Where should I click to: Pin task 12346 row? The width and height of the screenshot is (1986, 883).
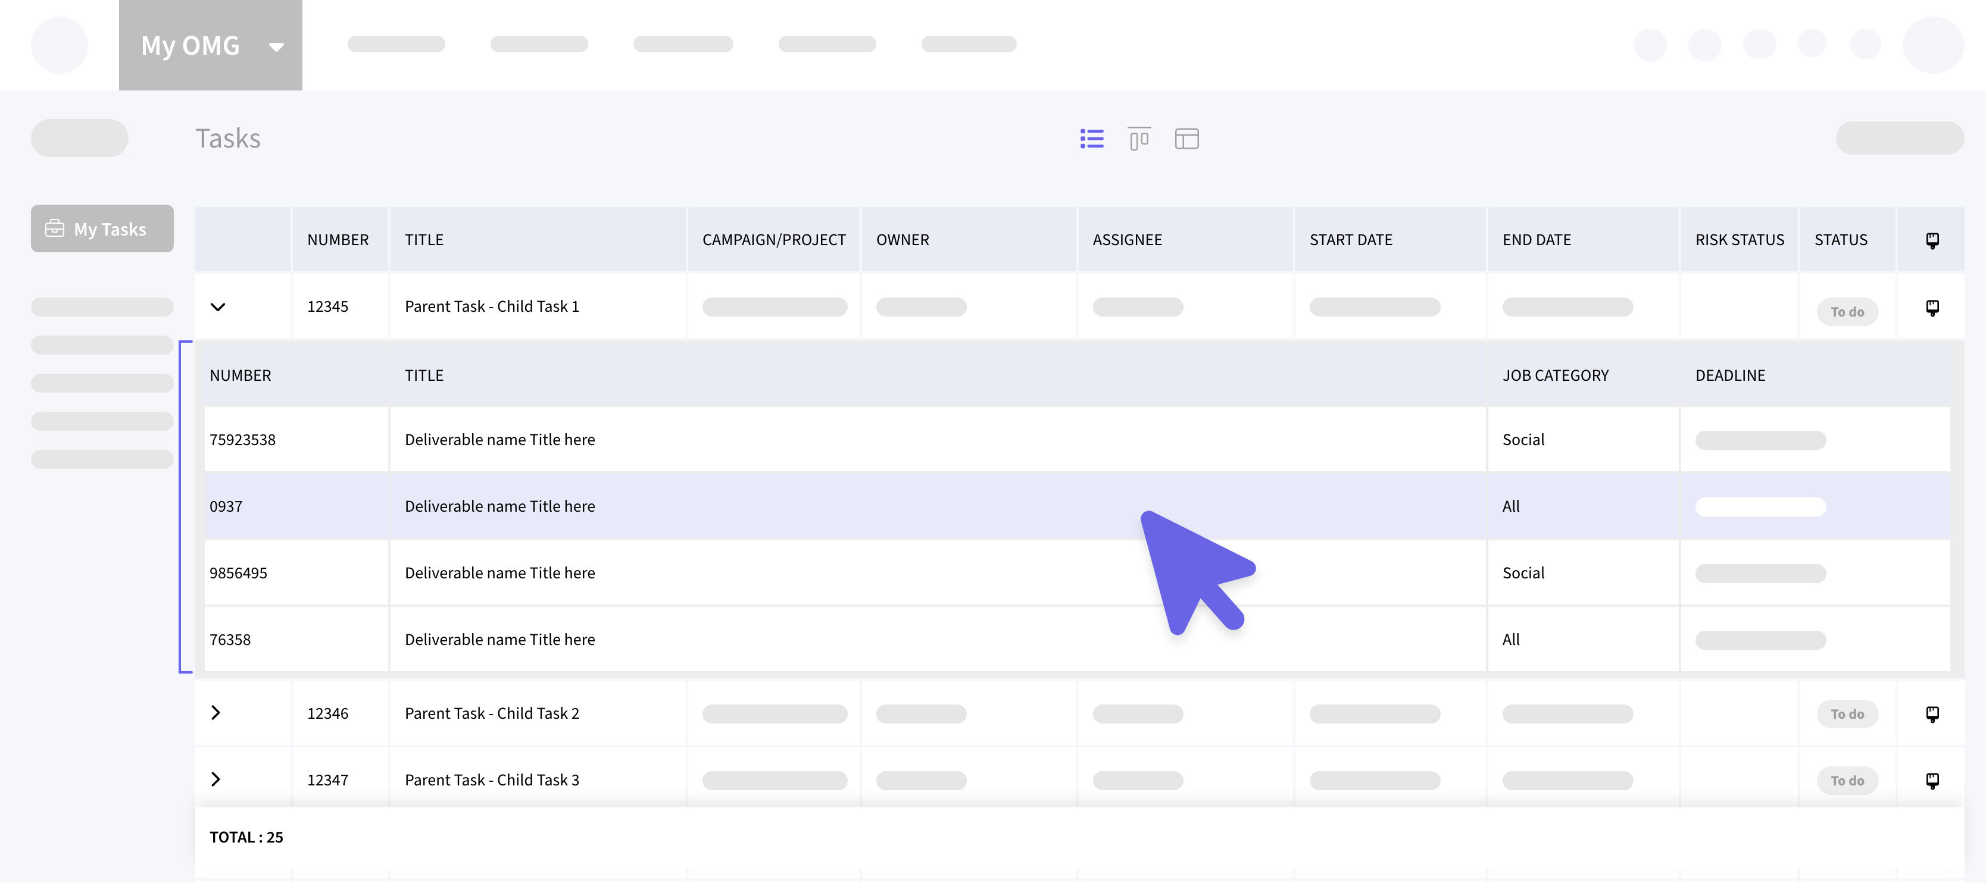[x=1932, y=713]
